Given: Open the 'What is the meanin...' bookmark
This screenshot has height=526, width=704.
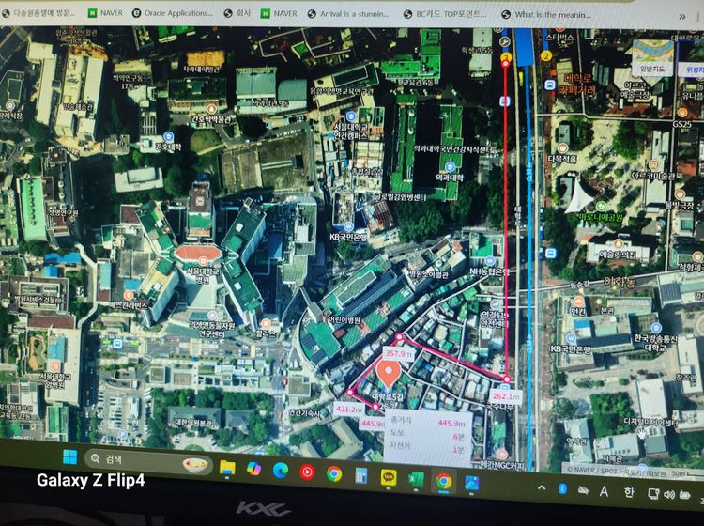Looking at the screenshot, I should (x=546, y=14).
